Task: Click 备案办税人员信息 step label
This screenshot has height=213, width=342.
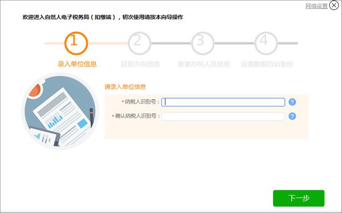Action: 203,64
